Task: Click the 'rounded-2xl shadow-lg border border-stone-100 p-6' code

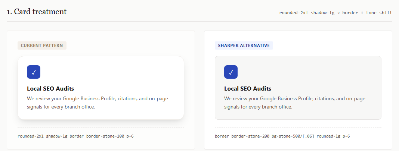Action: 75,136
